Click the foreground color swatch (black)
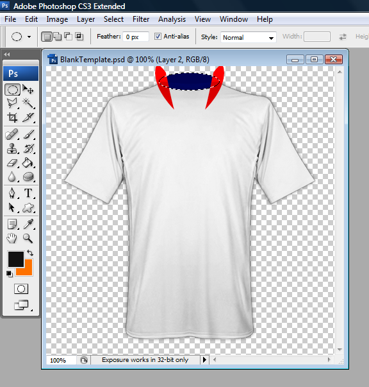The height and width of the screenshot is (387, 369). pos(16,259)
